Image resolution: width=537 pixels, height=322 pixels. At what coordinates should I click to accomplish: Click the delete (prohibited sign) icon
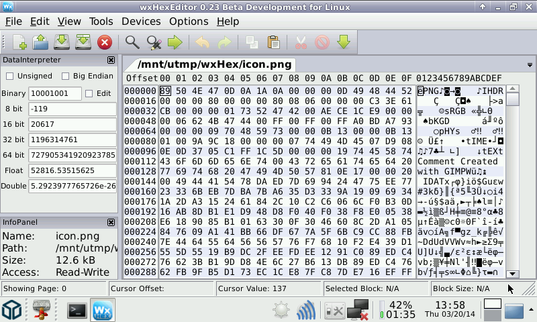(322, 42)
